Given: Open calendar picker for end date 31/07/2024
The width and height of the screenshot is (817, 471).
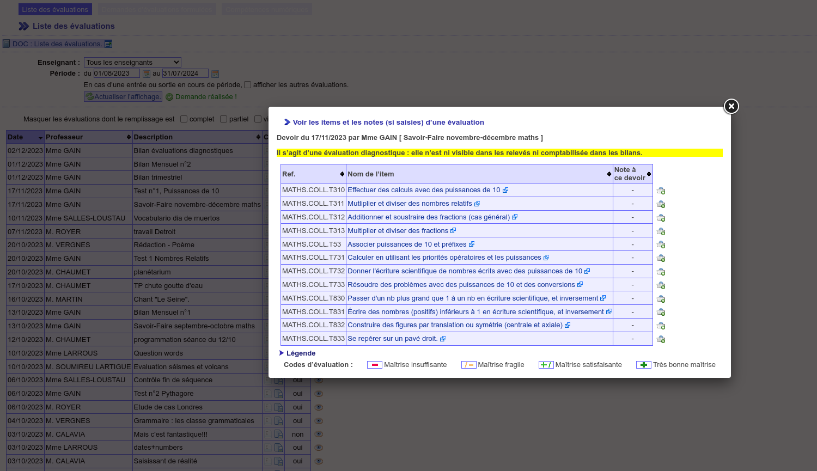Looking at the screenshot, I should [x=215, y=74].
